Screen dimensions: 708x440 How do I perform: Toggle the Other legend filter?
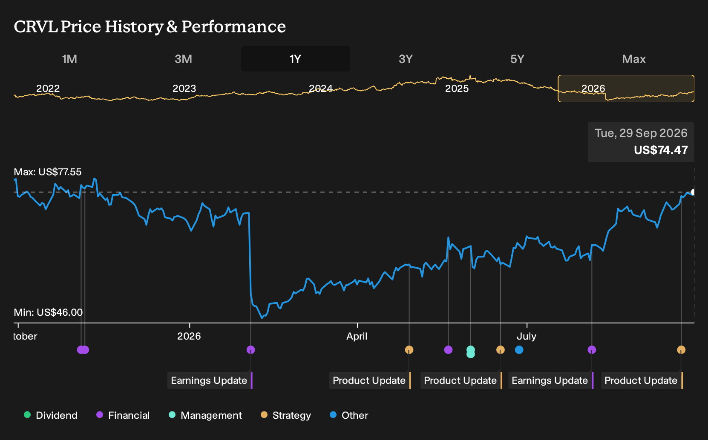(349, 415)
